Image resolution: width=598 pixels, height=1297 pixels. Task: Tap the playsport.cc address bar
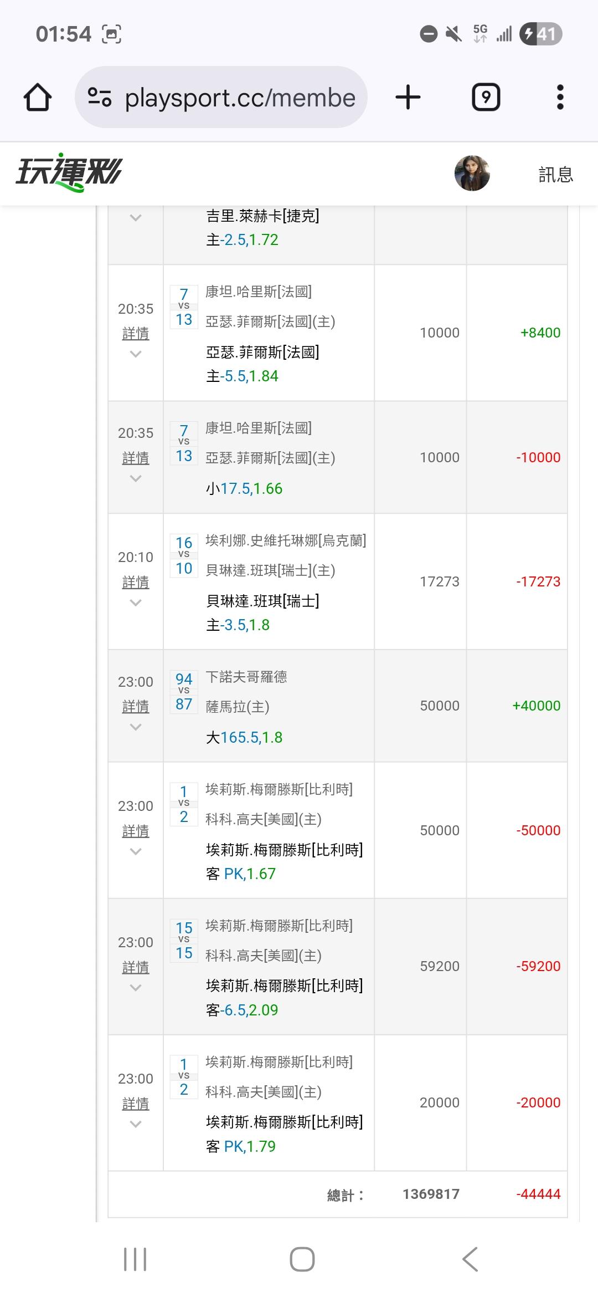click(239, 98)
